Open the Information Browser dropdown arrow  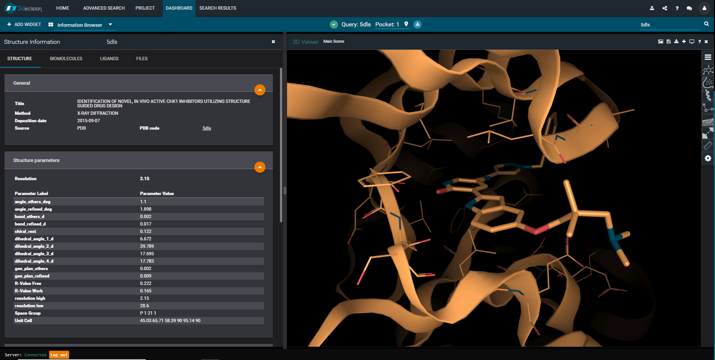(x=110, y=25)
